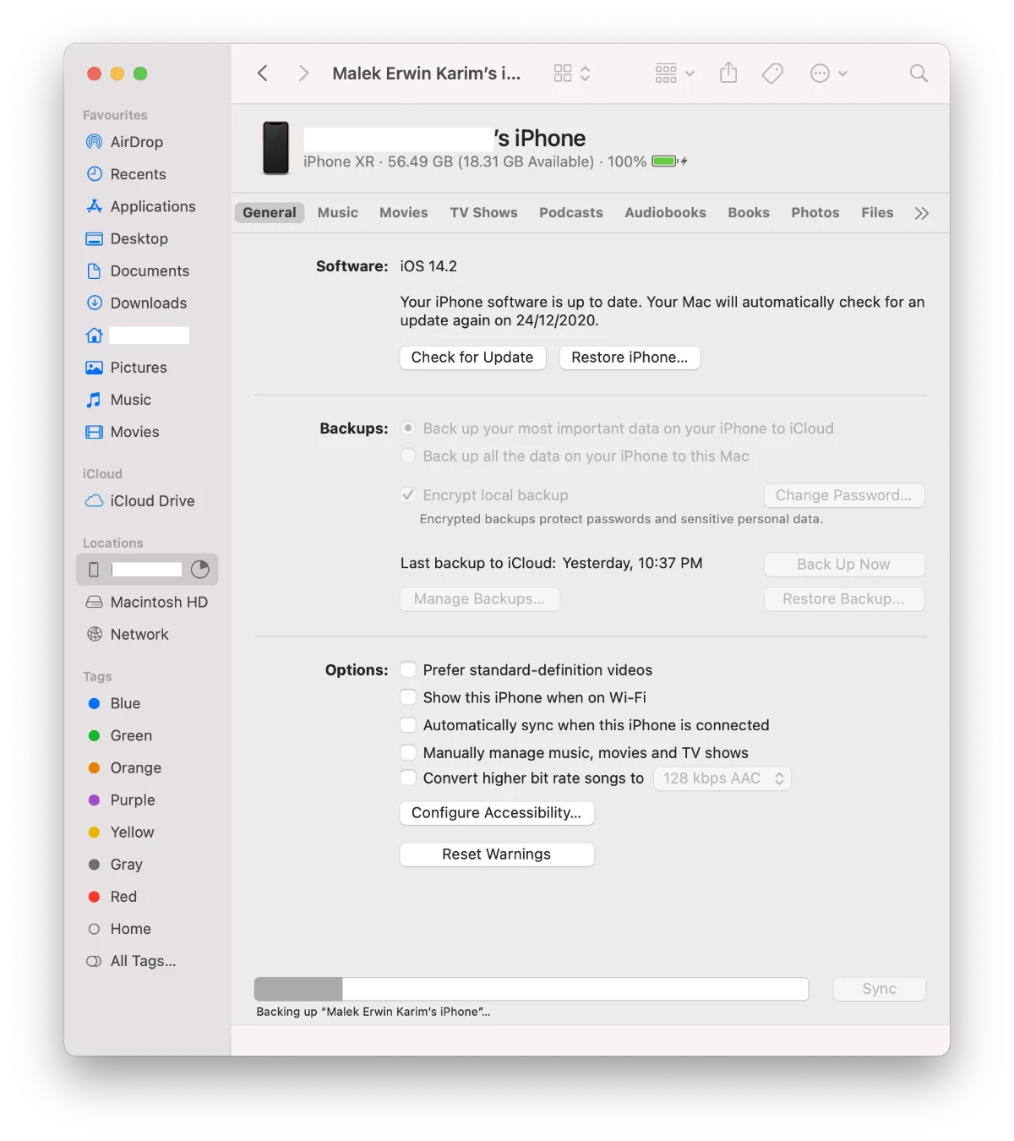
Task: Open the 128 kbps AAC dropdown
Action: point(722,778)
